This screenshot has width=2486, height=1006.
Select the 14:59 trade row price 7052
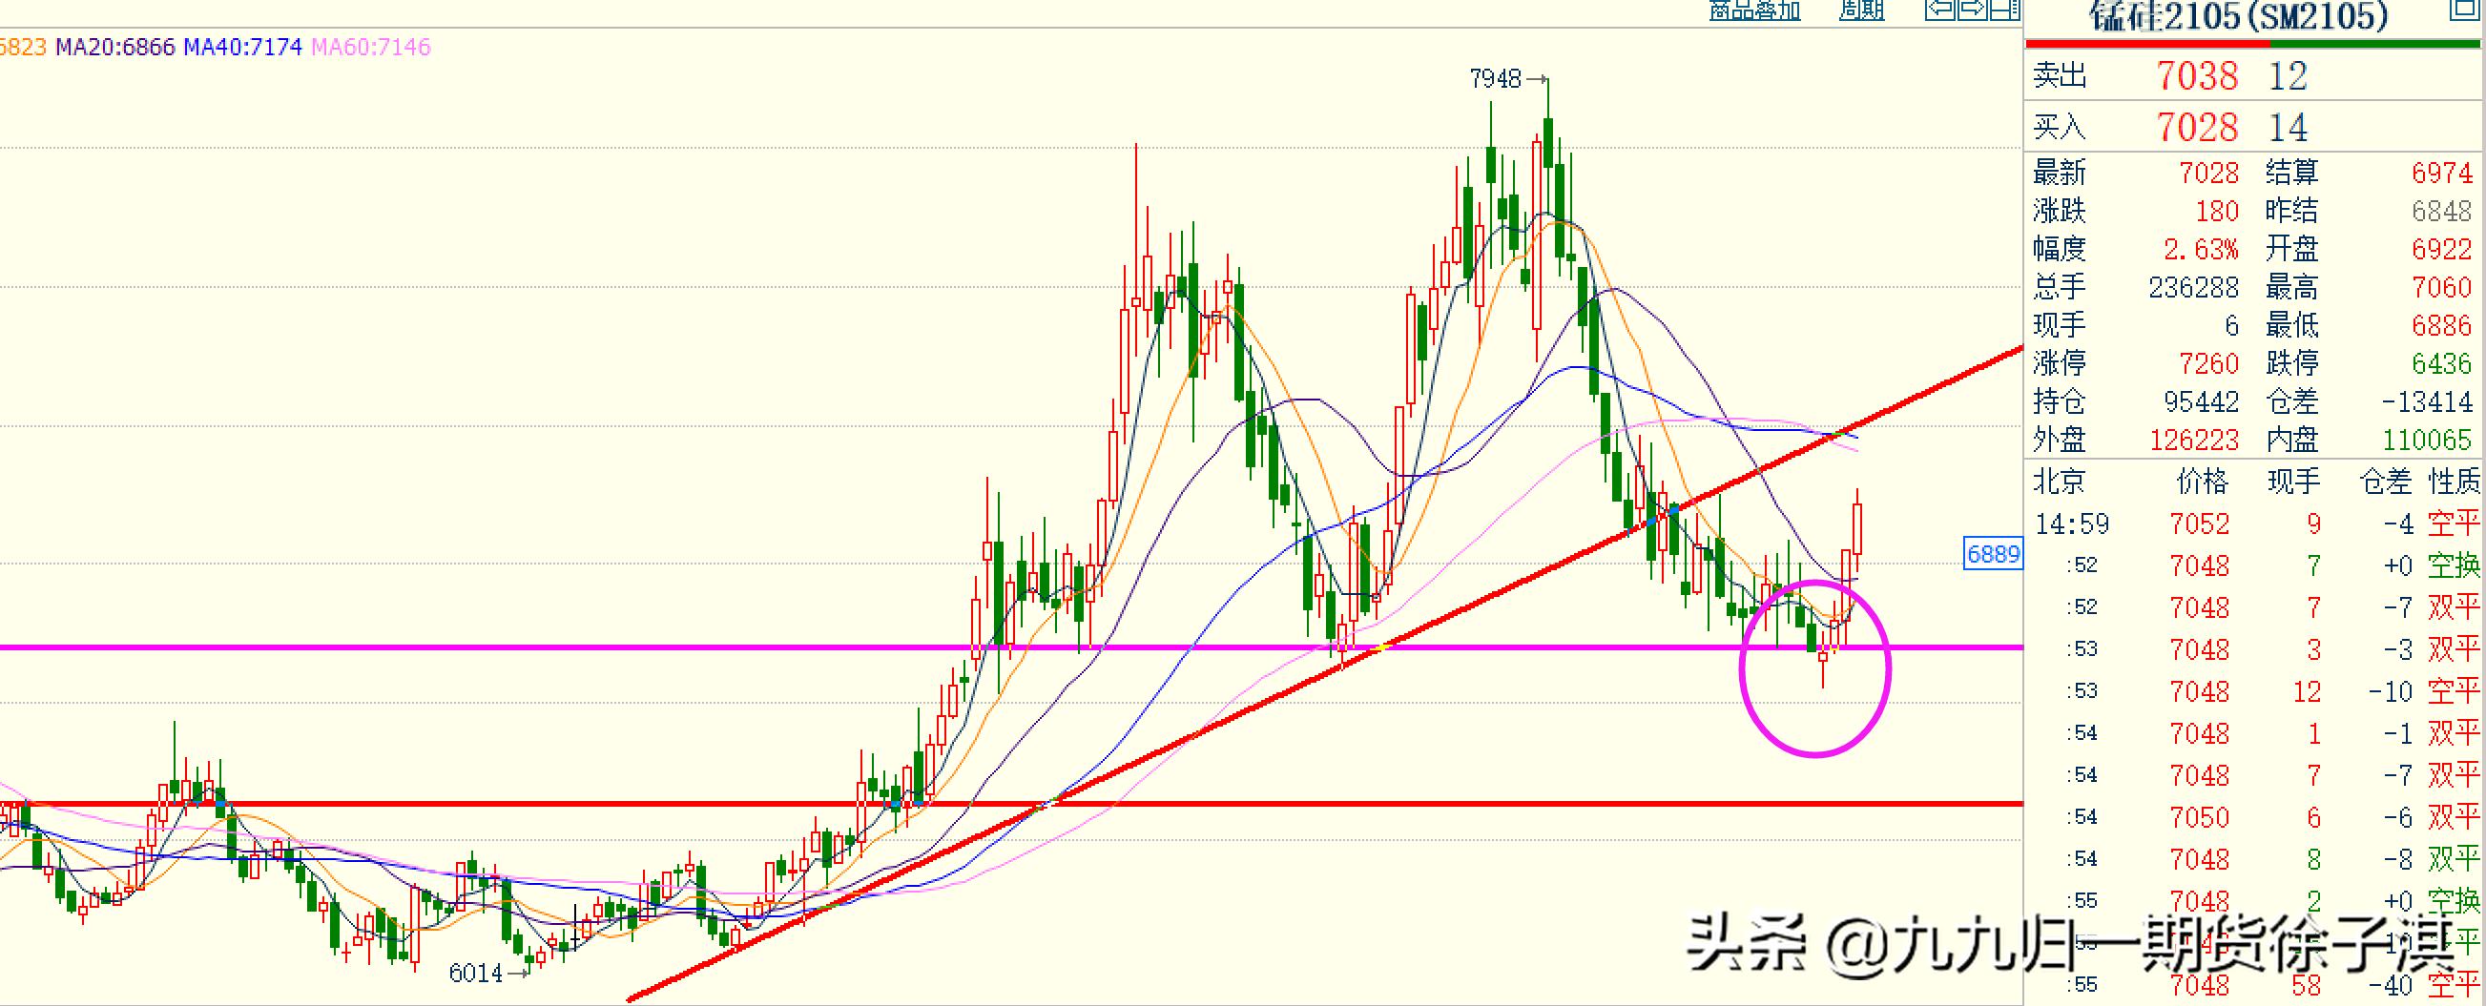tap(2200, 524)
